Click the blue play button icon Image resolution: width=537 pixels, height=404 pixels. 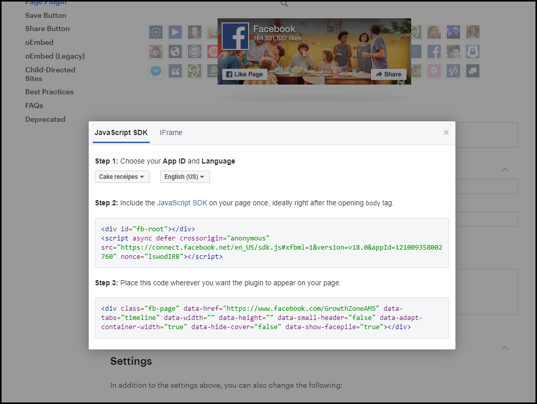(x=175, y=32)
